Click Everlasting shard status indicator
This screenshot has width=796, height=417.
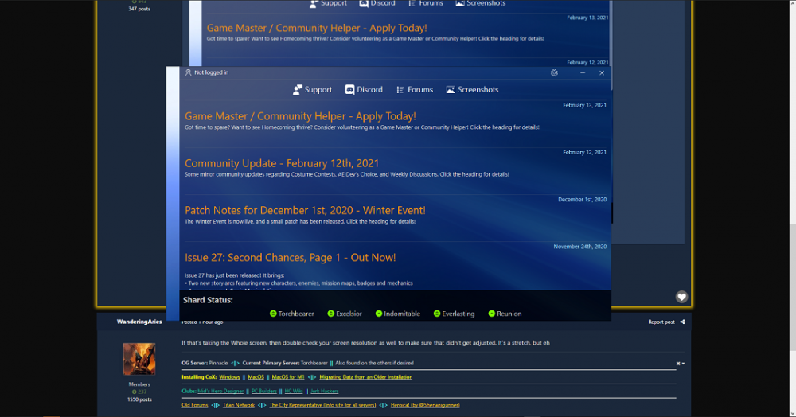pyautogui.click(x=436, y=314)
